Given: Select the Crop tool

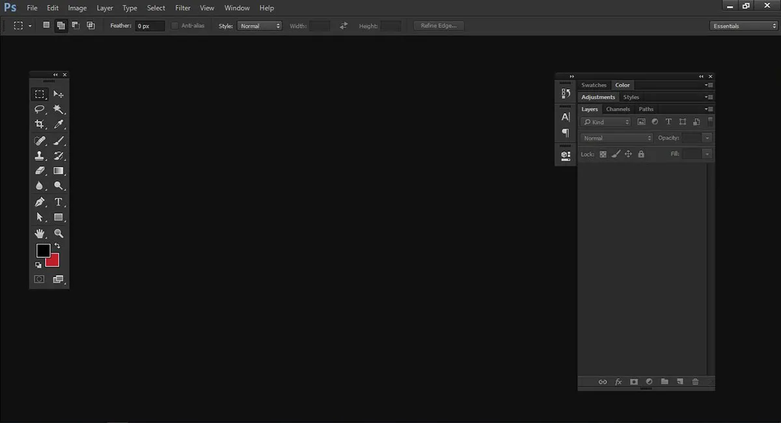Looking at the screenshot, I should [40, 124].
